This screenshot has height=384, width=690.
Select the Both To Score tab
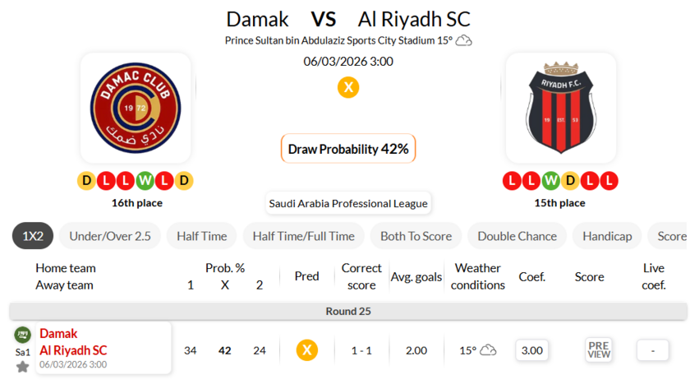point(416,236)
